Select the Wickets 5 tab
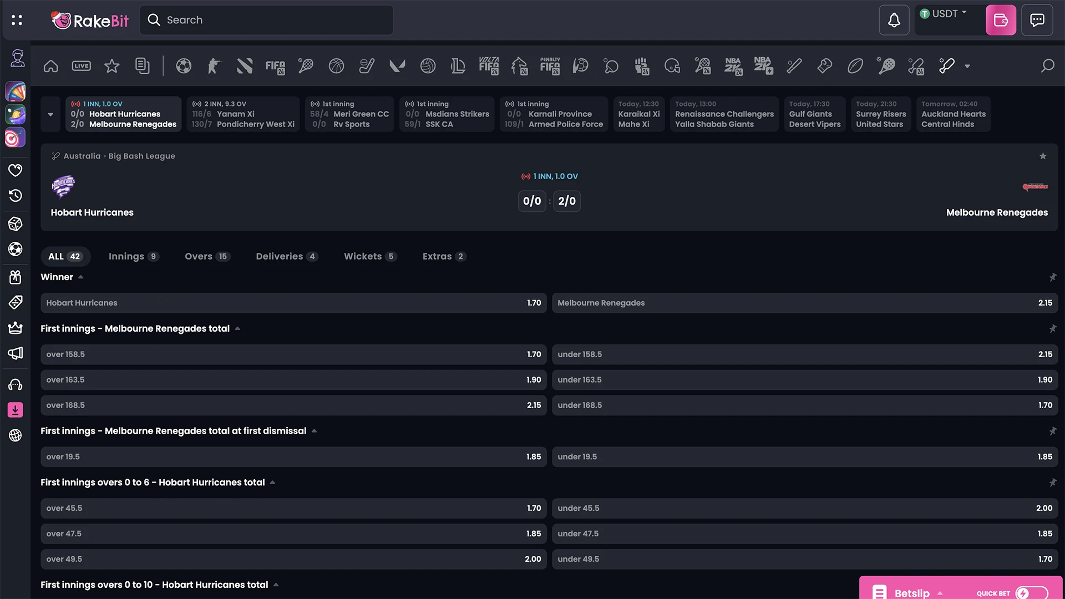 (x=369, y=256)
